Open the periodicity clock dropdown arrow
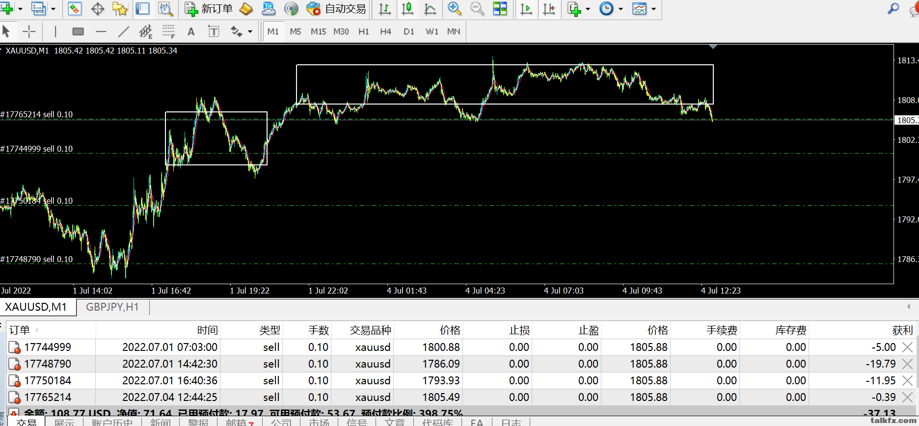The width and height of the screenshot is (919, 426). coord(621,9)
